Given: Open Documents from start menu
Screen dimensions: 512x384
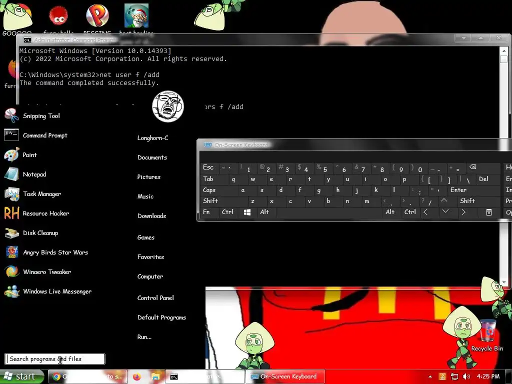Looking at the screenshot, I should [x=152, y=157].
